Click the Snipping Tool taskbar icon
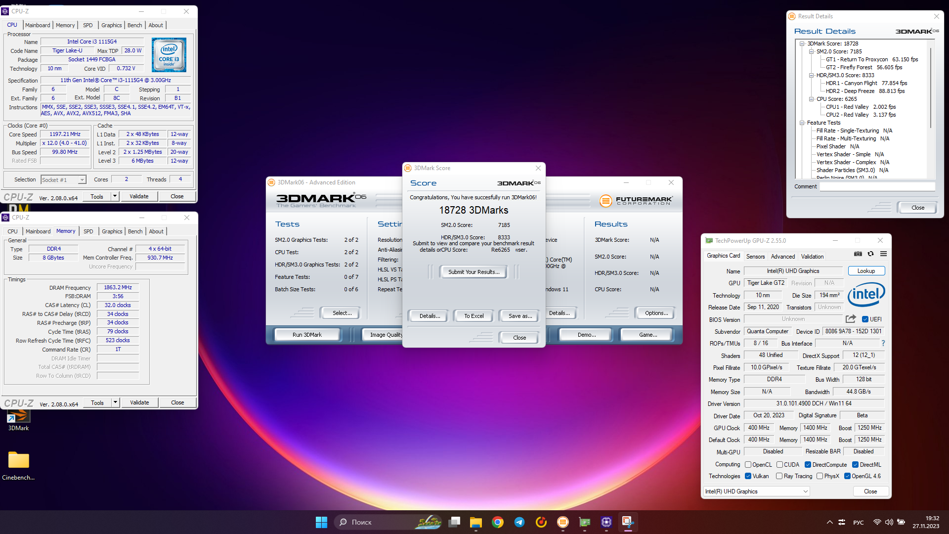Viewport: 949px width, 534px height. click(x=628, y=522)
